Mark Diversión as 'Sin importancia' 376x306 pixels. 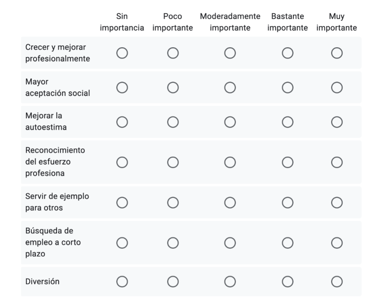click(x=122, y=282)
